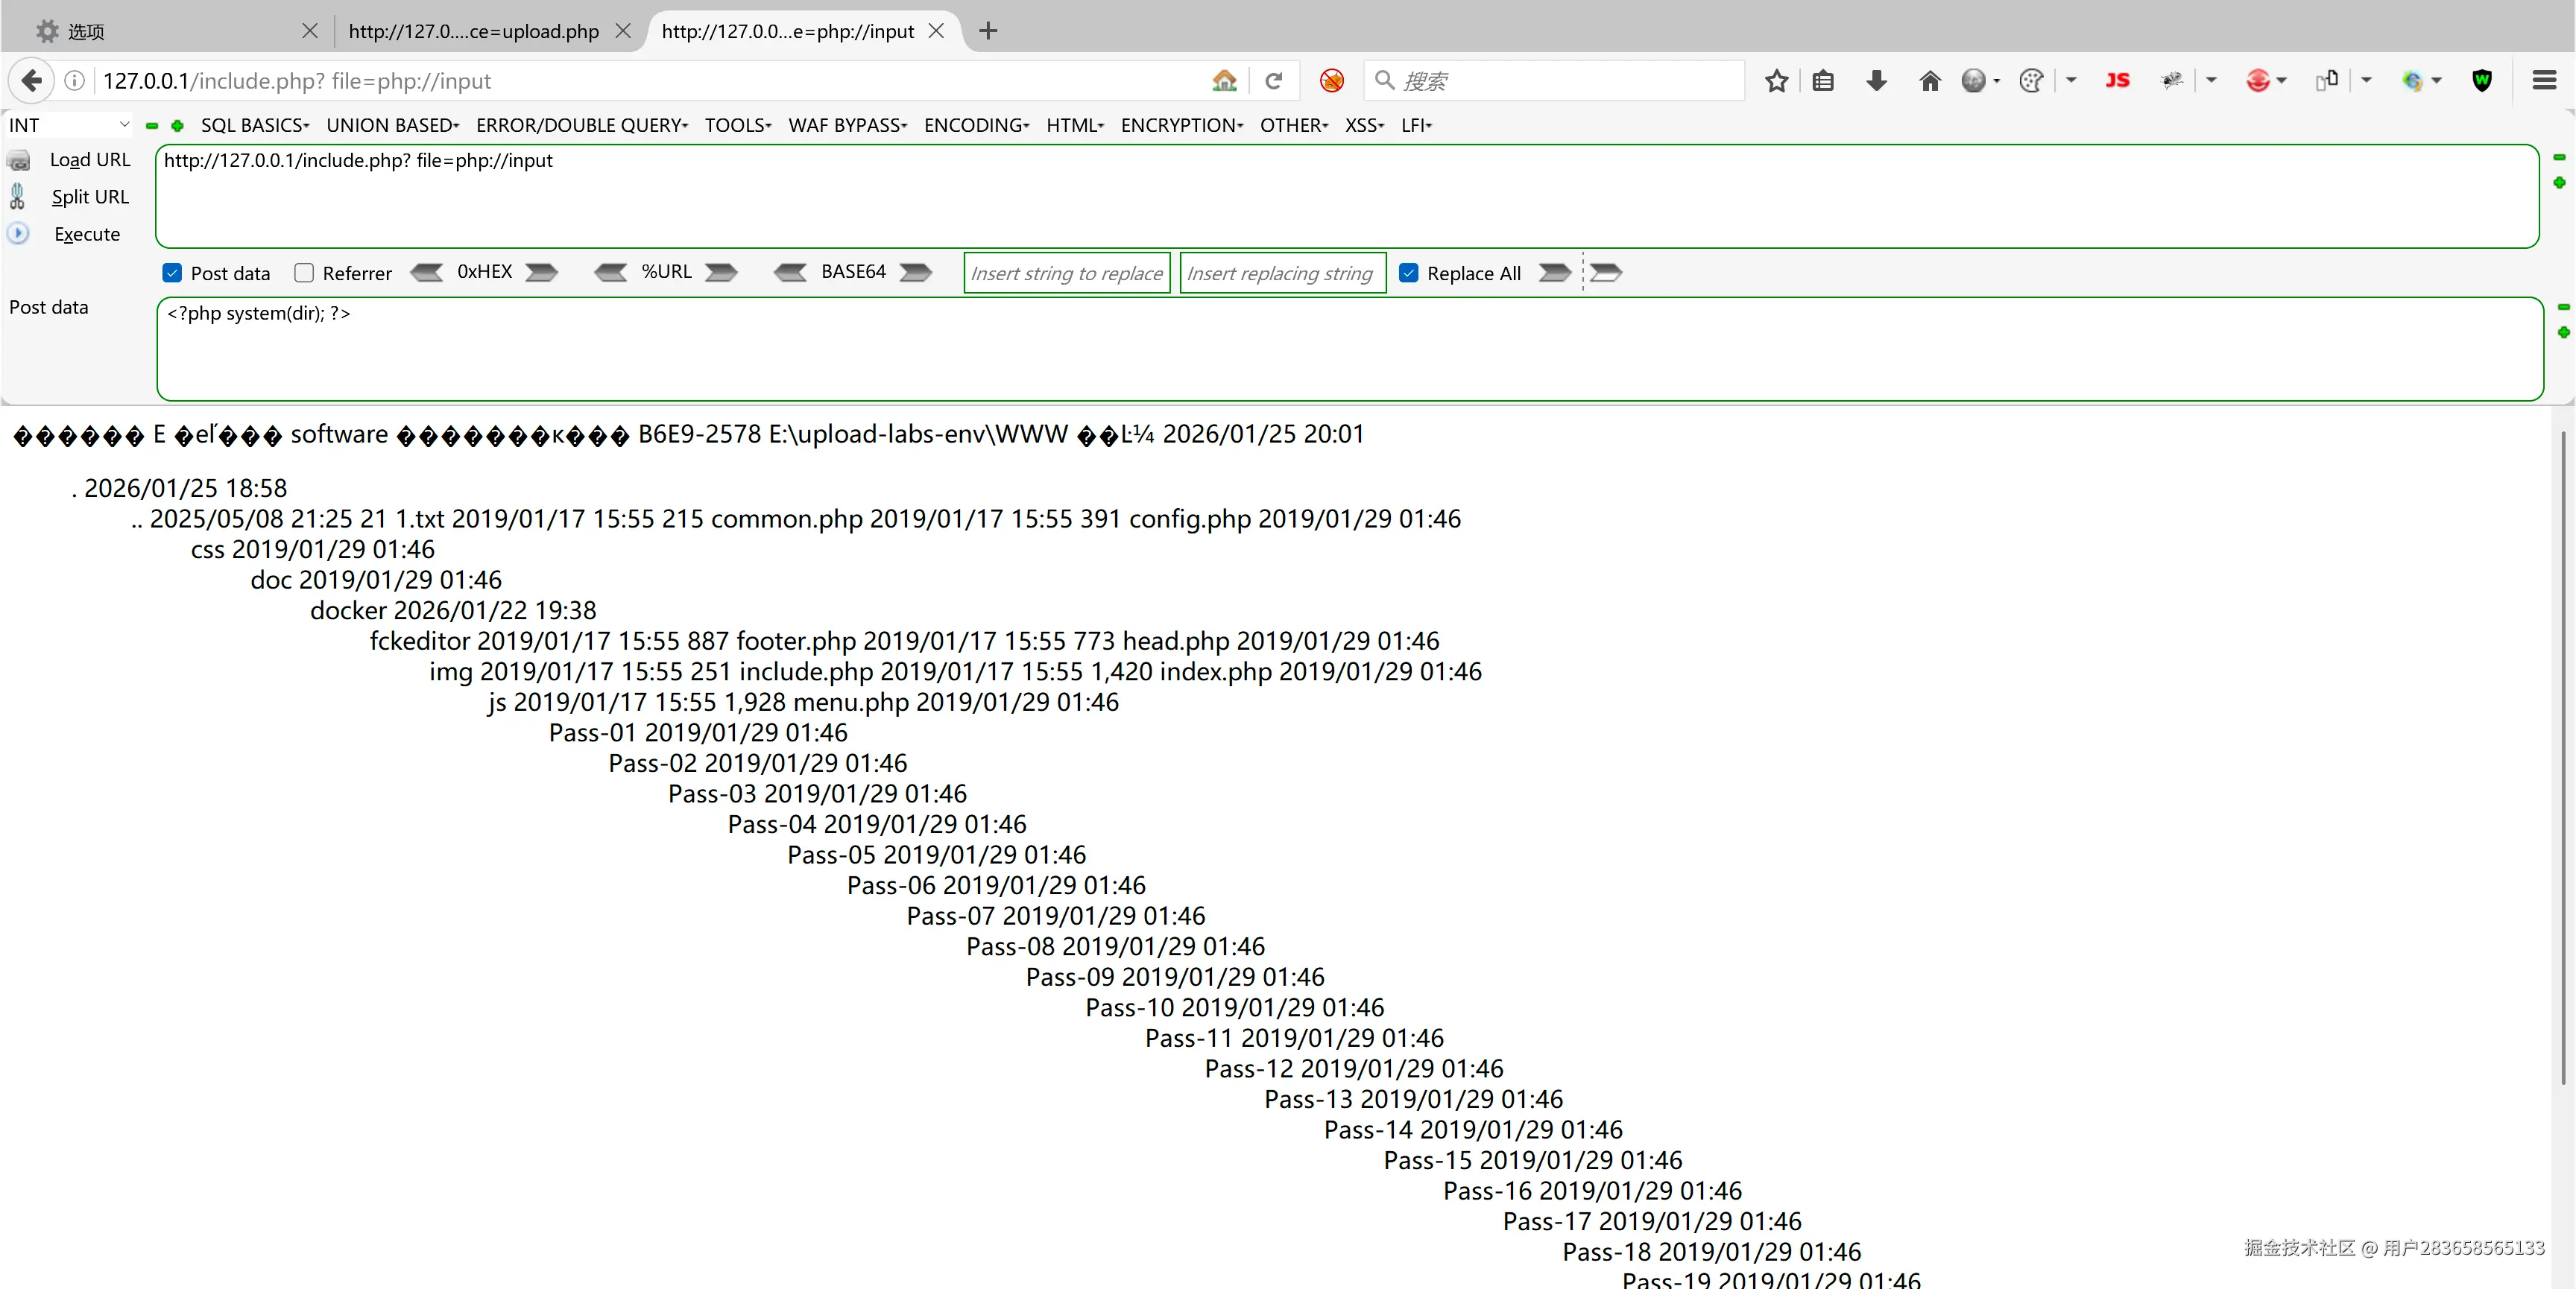Click the browser reload page icon

(x=1273, y=81)
